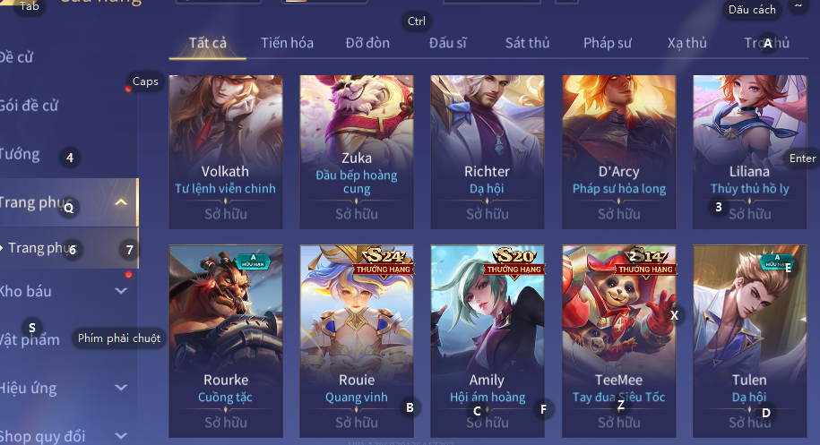This screenshot has height=445, width=820.
Task: Choose the D'Arcy Pháp sư hỏa long skin
Action: (x=618, y=152)
